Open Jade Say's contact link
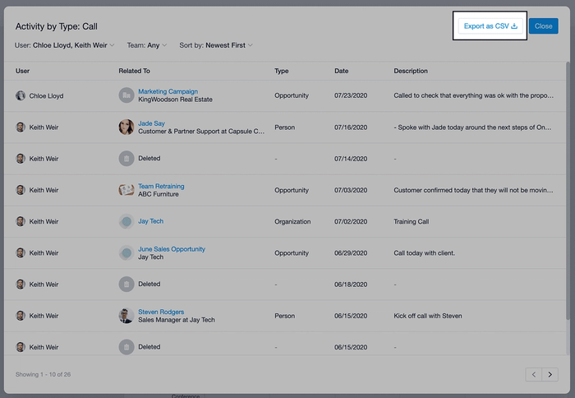 point(152,123)
